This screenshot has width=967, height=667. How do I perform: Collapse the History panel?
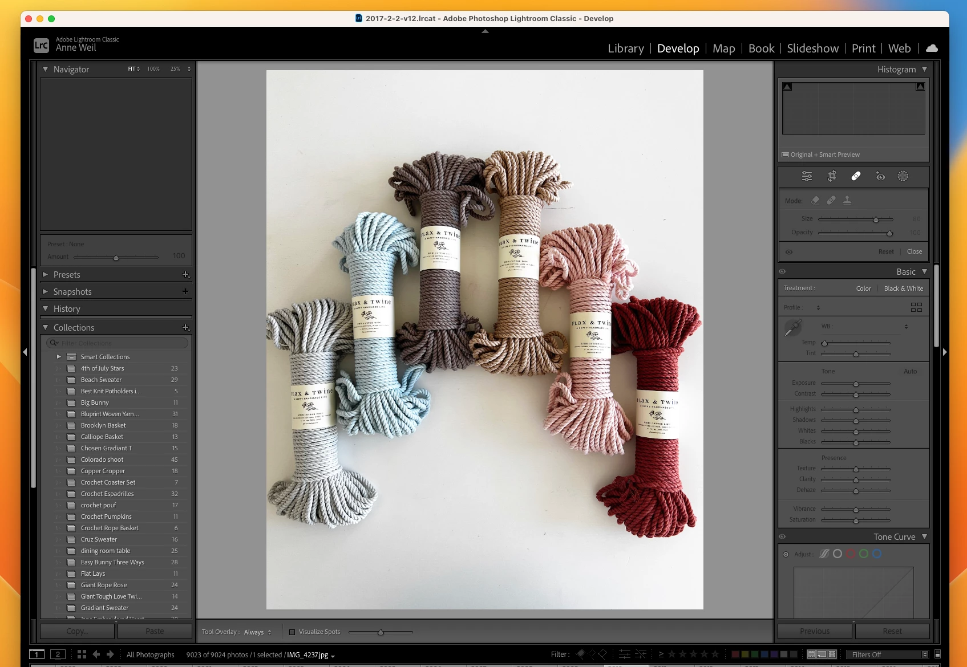[45, 308]
